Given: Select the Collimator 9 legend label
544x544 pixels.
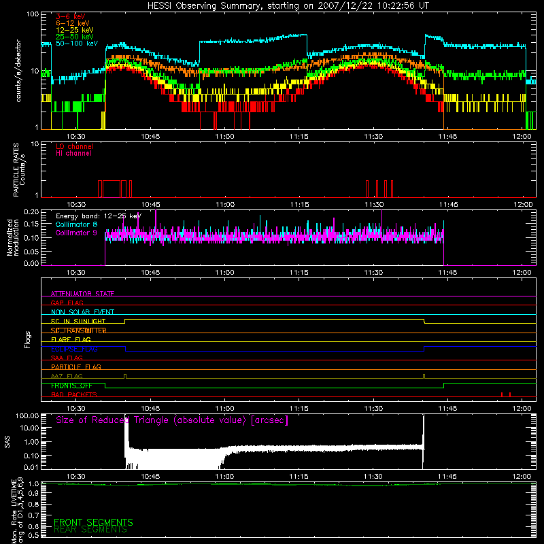Looking at the screenshot, I should pyautogui.click(x=76, y=233).
